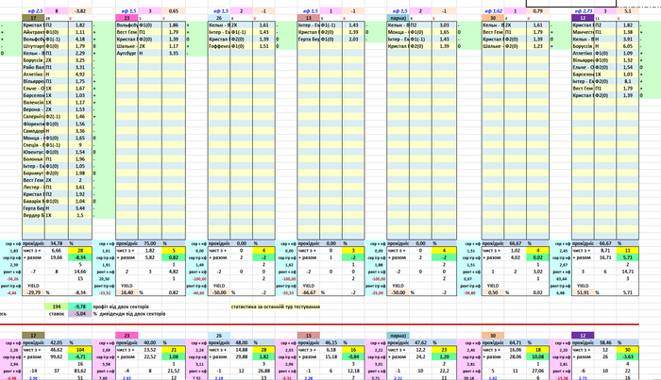Image resolution: width=661 pixels, height=380 pixels.
Task: Click odds value 4,92 for Атлетіко
Action: (80, 74)
